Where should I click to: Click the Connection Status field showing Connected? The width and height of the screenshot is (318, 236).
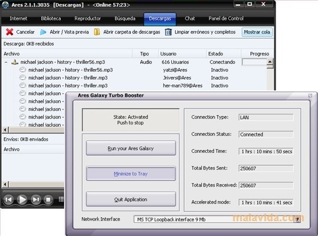click(266, 135)
